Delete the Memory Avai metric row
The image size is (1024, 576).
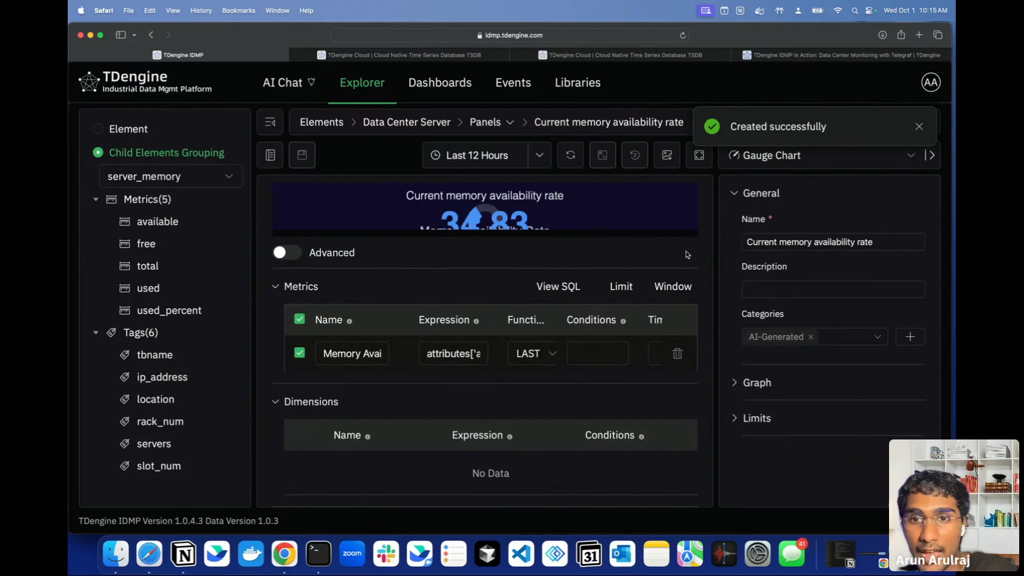pyautogui.click(x=677, y=354)
